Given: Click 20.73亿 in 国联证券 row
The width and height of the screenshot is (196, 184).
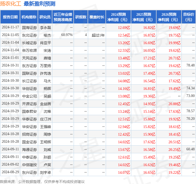Looking at the screenshot, I should tap(174, 73).
